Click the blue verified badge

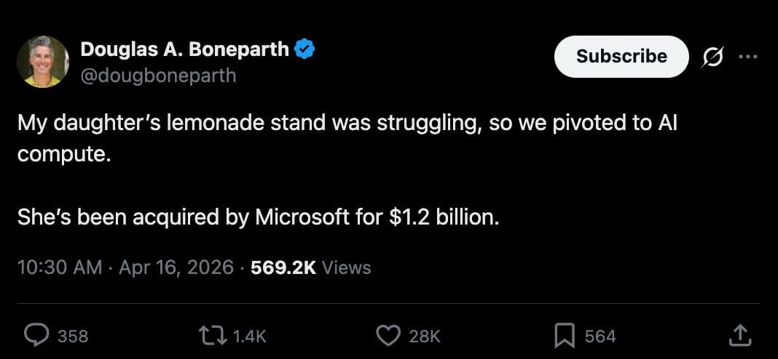pyautogui.click(x=304, y=49)
